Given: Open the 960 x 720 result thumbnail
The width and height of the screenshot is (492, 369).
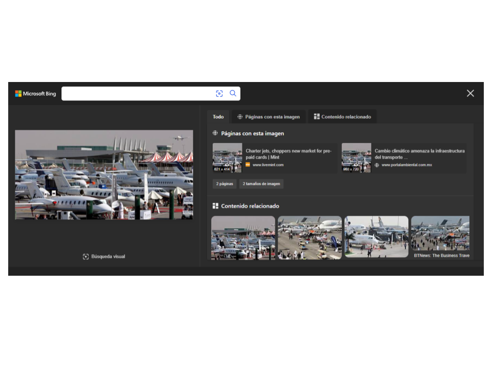Looking at the screenshot, I should 356,158.
